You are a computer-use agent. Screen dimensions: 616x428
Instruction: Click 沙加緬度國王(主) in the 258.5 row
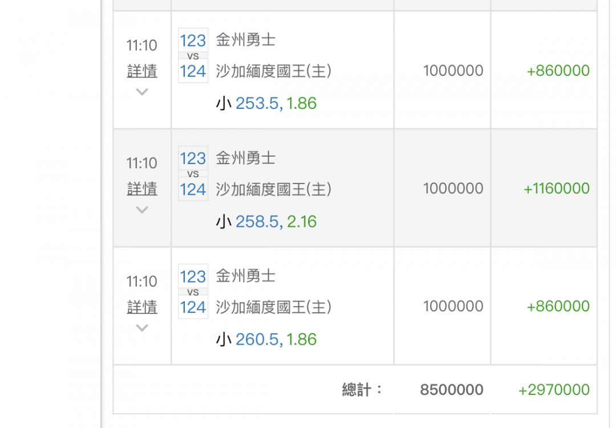click(x=274, y=189)
